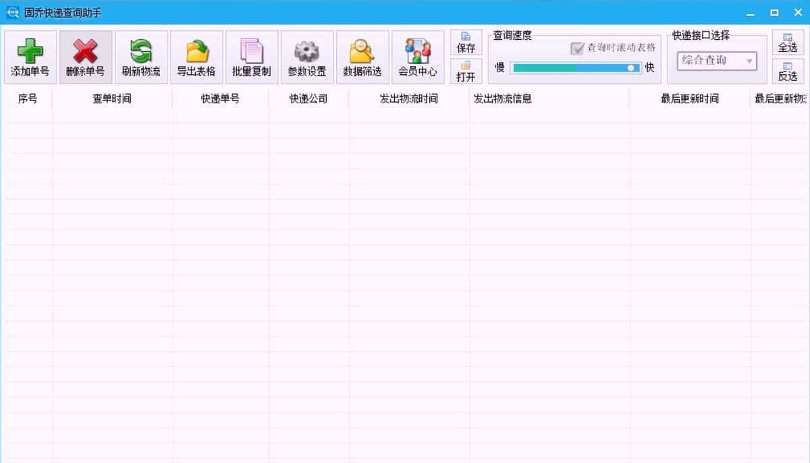Click the 保存 save icon
Viewport: 810px width, 463px height.
click(466, 42)
